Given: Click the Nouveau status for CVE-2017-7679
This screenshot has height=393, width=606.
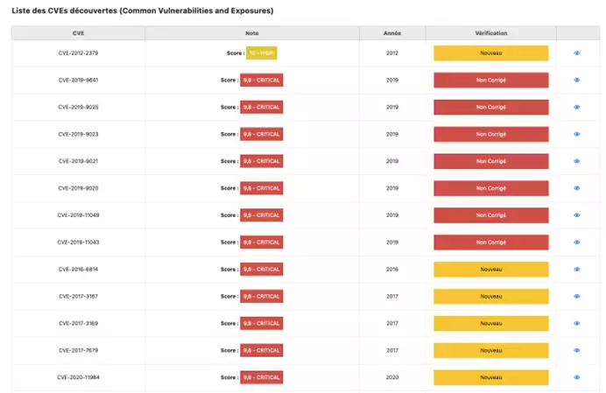Looking at the screenshot, I should [490, 350].
